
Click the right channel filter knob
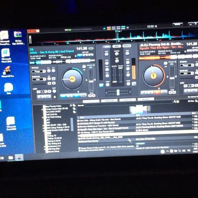point(128,84)
